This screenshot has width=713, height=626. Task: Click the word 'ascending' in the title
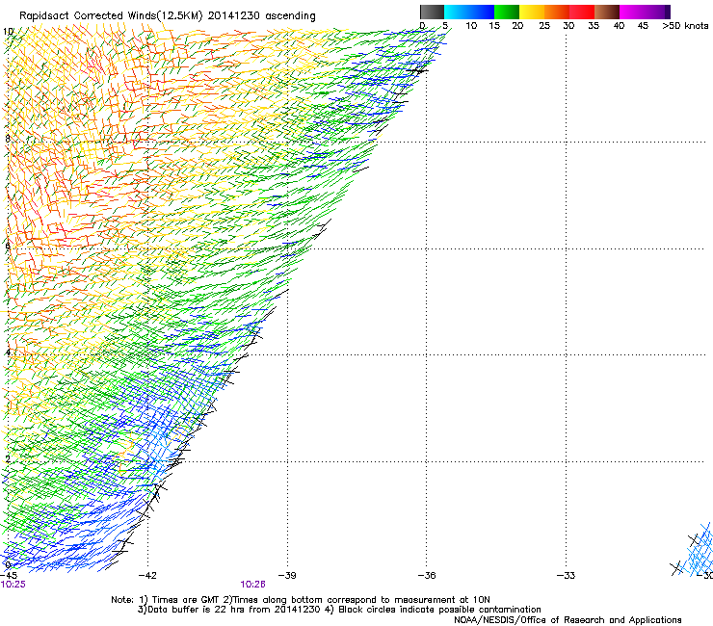tap(290, 16)
